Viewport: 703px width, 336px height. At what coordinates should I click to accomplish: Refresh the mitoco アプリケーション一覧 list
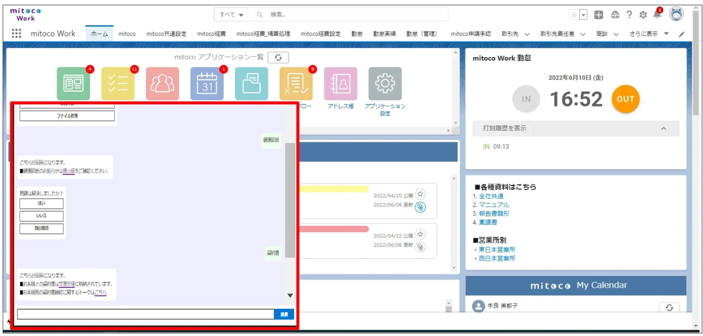[x=278, y=57]
